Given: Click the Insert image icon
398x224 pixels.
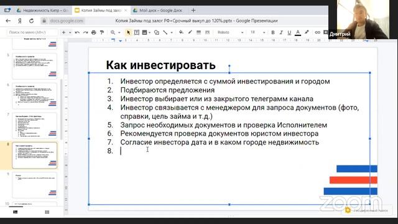Looking at the screenshot, I should (144, 32).
